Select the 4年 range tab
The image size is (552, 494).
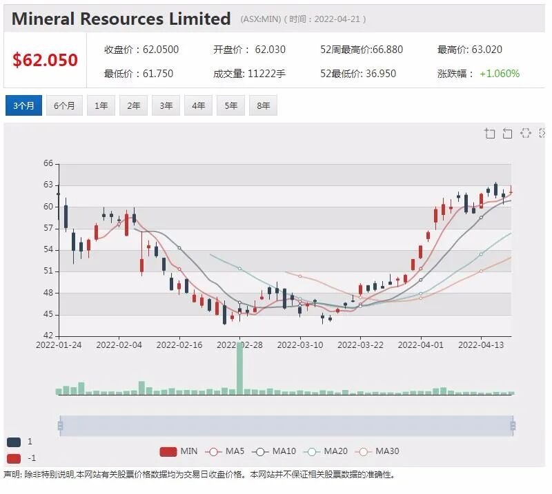point(198,105)
